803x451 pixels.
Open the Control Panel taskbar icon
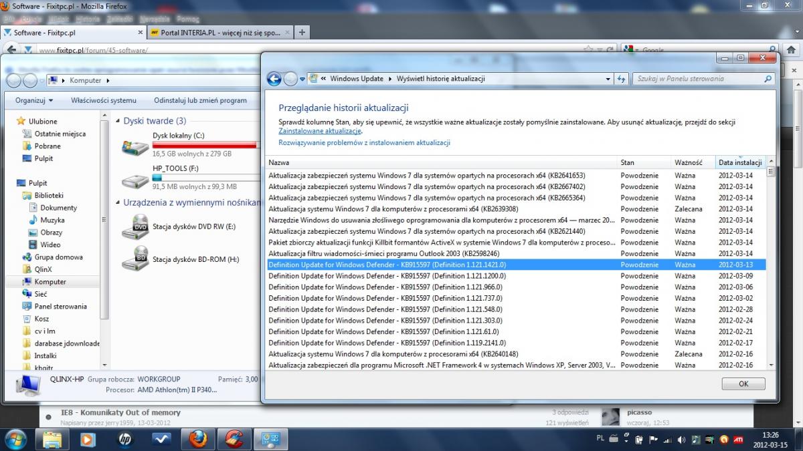[x=271, y=440]
